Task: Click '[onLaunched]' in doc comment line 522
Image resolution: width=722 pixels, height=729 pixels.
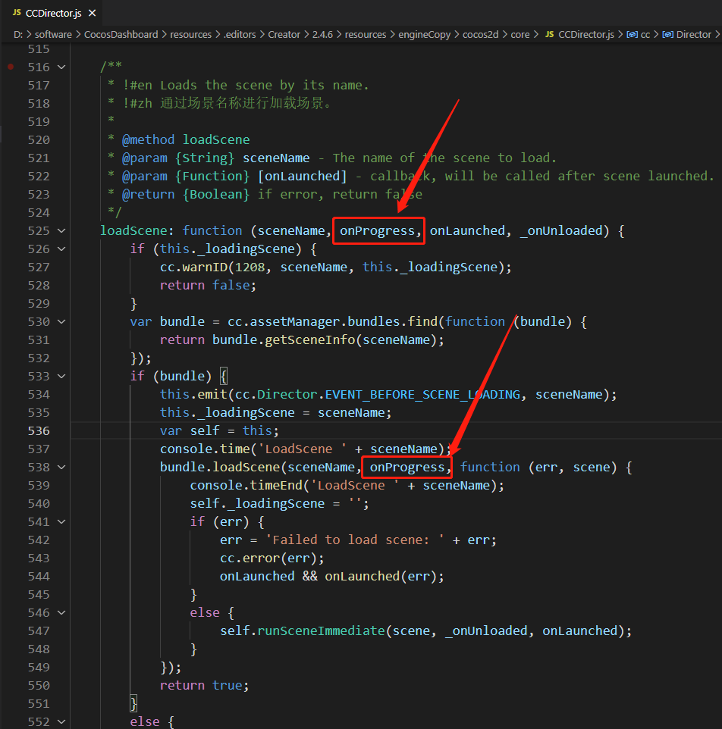Action: 303,177
